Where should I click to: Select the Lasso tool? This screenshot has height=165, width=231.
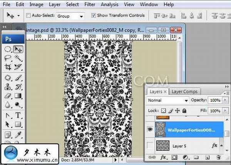click(x=8, y=58)
